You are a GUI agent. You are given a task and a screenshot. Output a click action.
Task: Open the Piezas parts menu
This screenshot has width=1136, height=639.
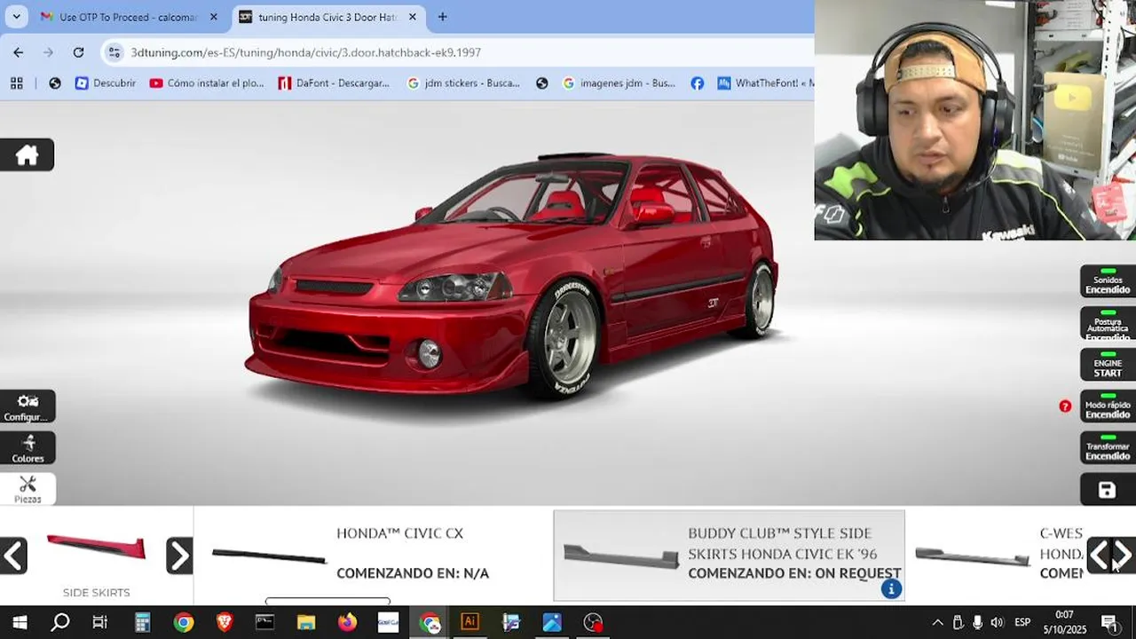(x=28, y=489)
